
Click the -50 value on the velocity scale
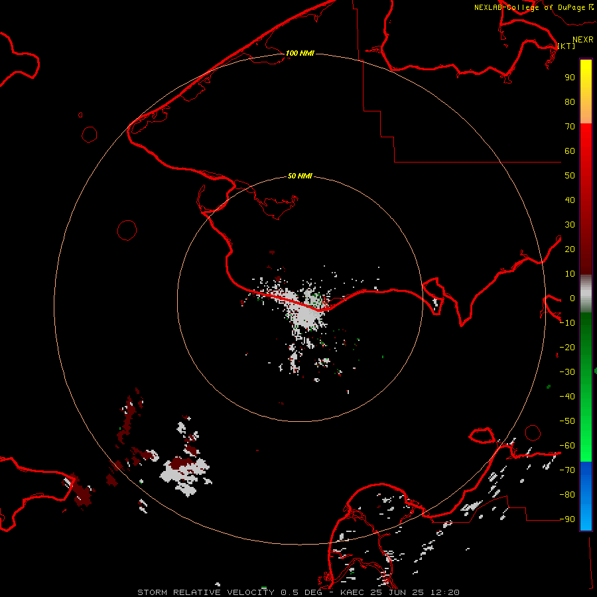(x=567, y=421)
